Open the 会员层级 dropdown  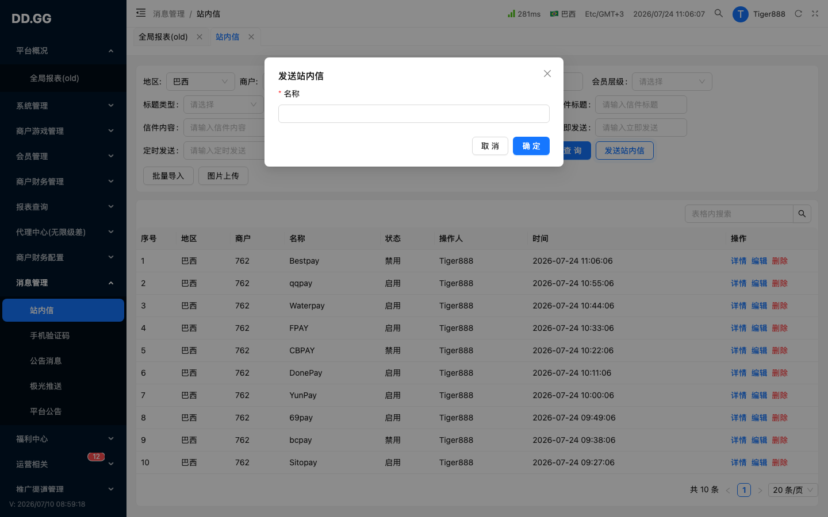[672, 82]
